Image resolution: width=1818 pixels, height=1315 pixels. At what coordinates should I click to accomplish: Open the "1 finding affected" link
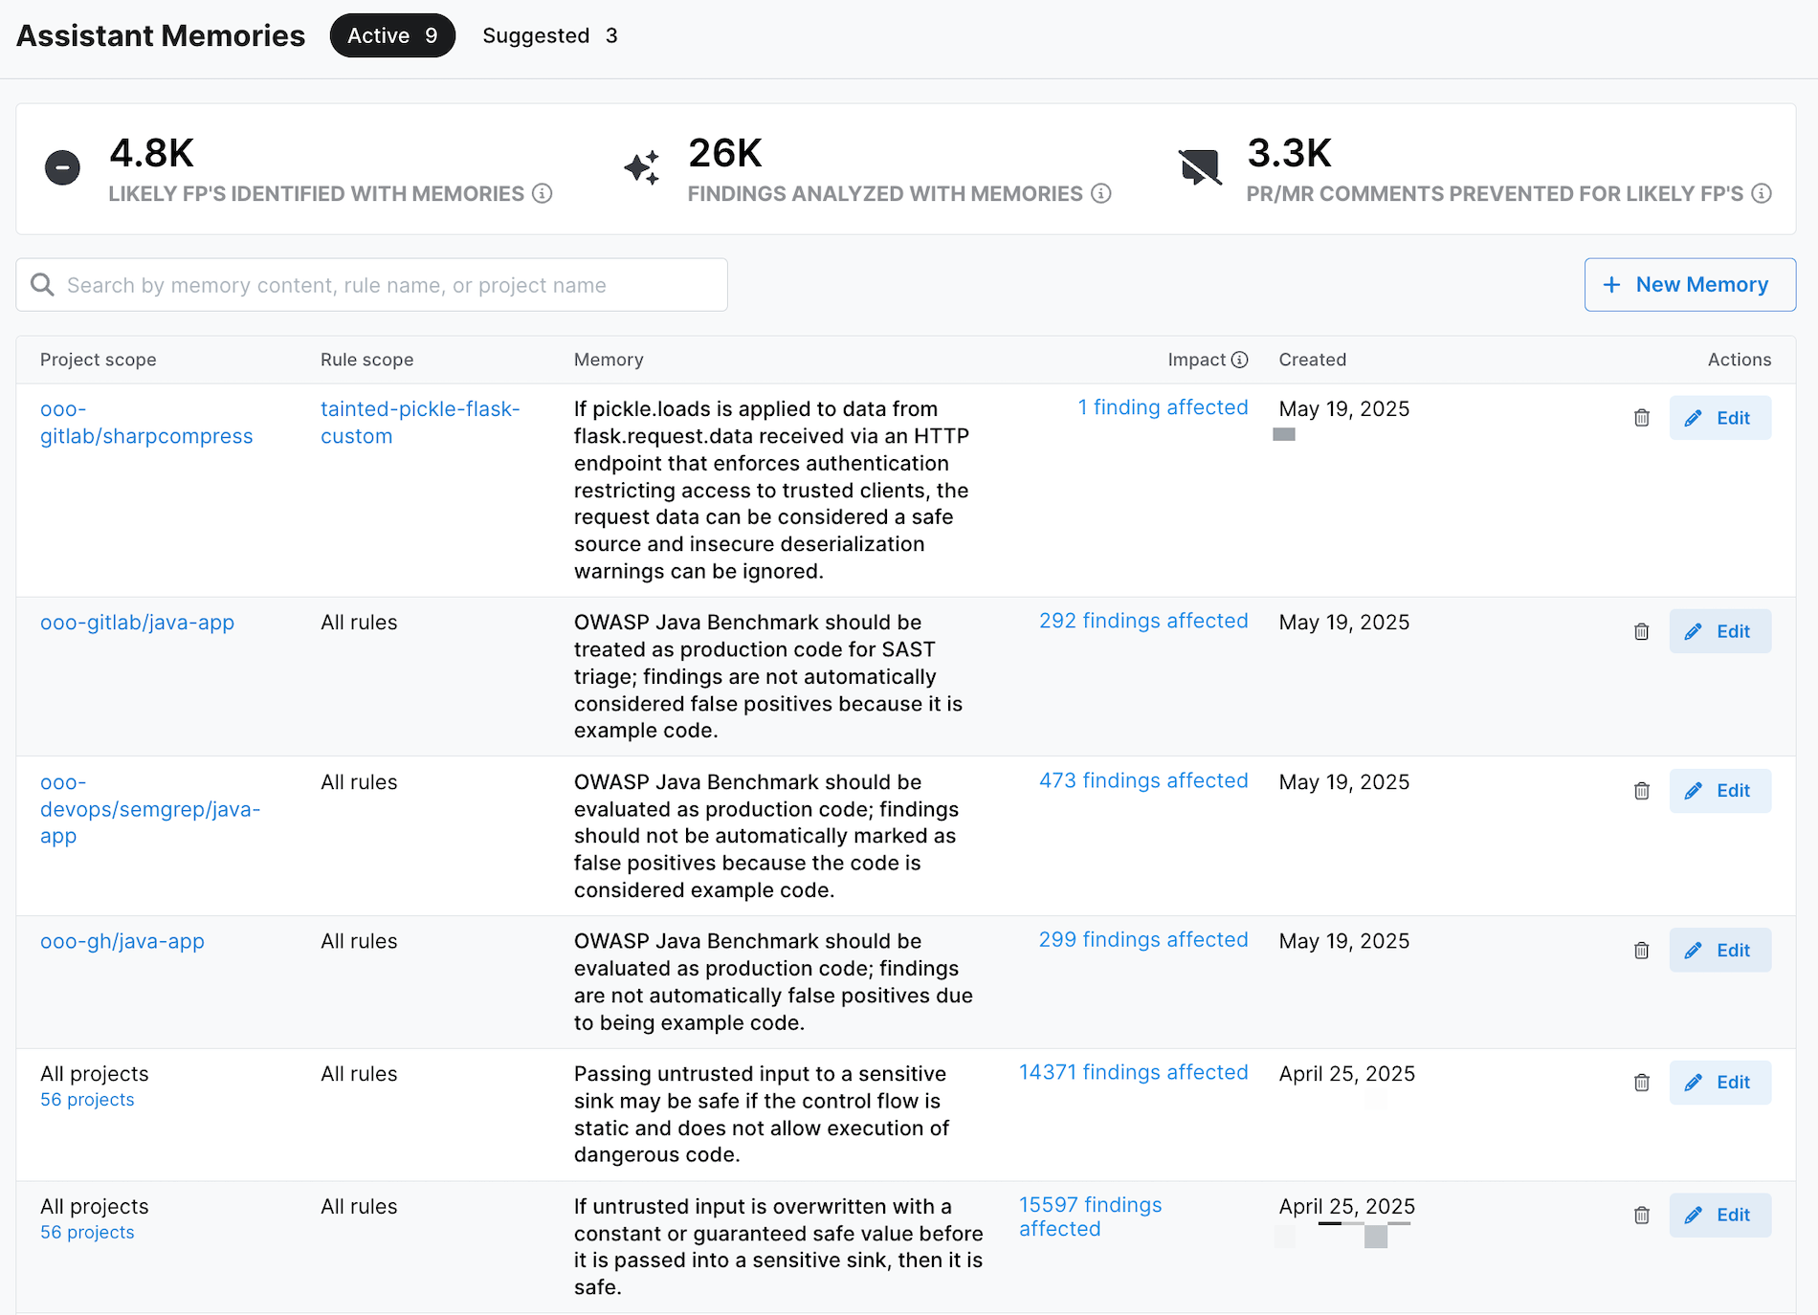(x=1163, y=406)
